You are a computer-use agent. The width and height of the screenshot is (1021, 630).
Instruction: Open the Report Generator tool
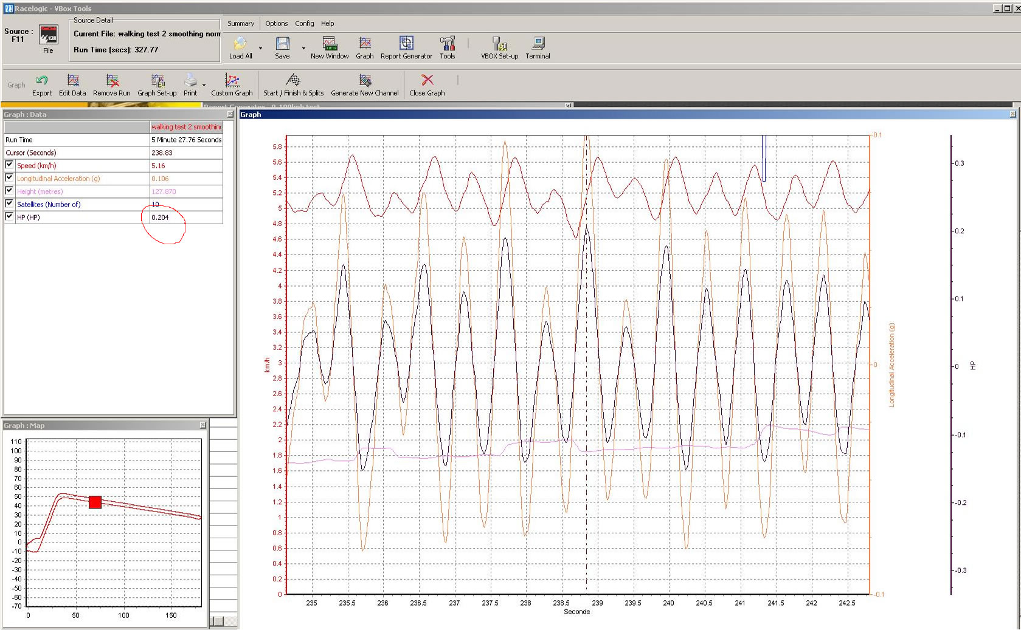pos(406,44)
